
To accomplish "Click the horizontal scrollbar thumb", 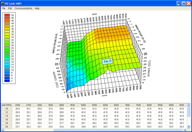I will (x=118, y=130).
